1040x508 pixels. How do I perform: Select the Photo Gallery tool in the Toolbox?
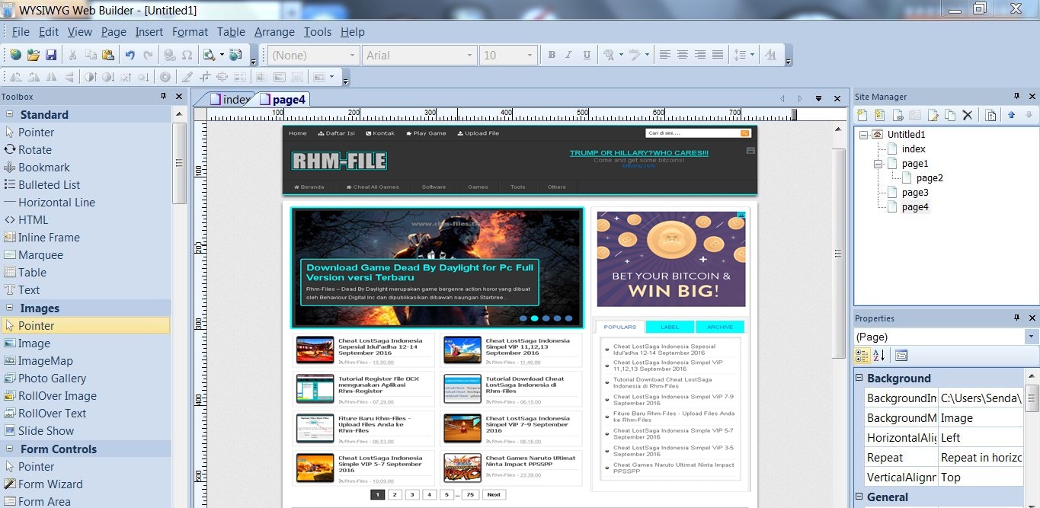coord(53,378)
